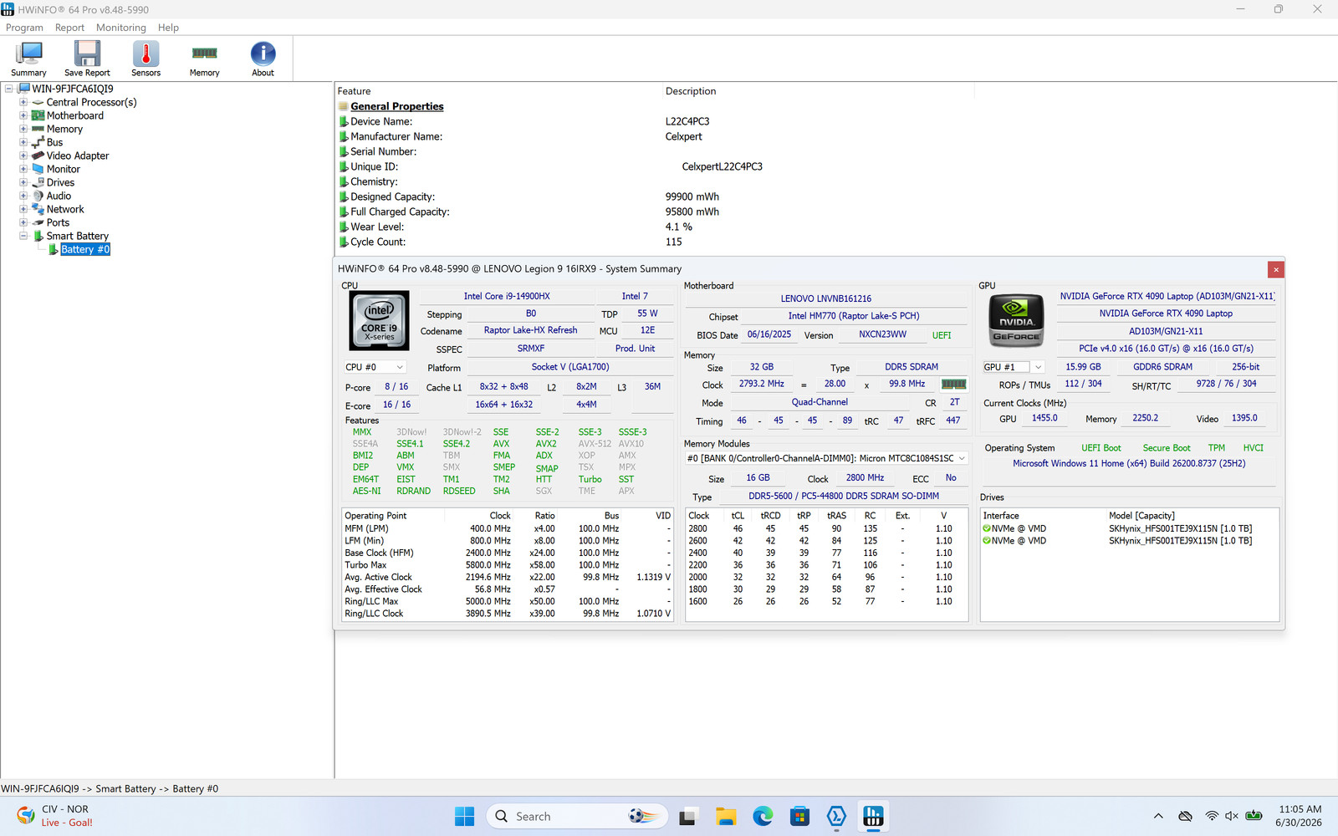The width and height of the screenshot is (1338, 836).
Task: Open the Monitoring menu
Action: (120, 28)
